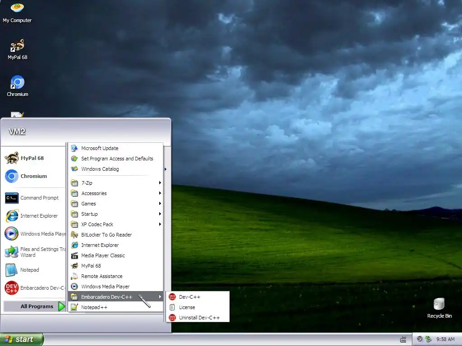Screen dimensions: 462x346
Task: Click Internet Explorer icon in recent list
Action: point(12,216)
